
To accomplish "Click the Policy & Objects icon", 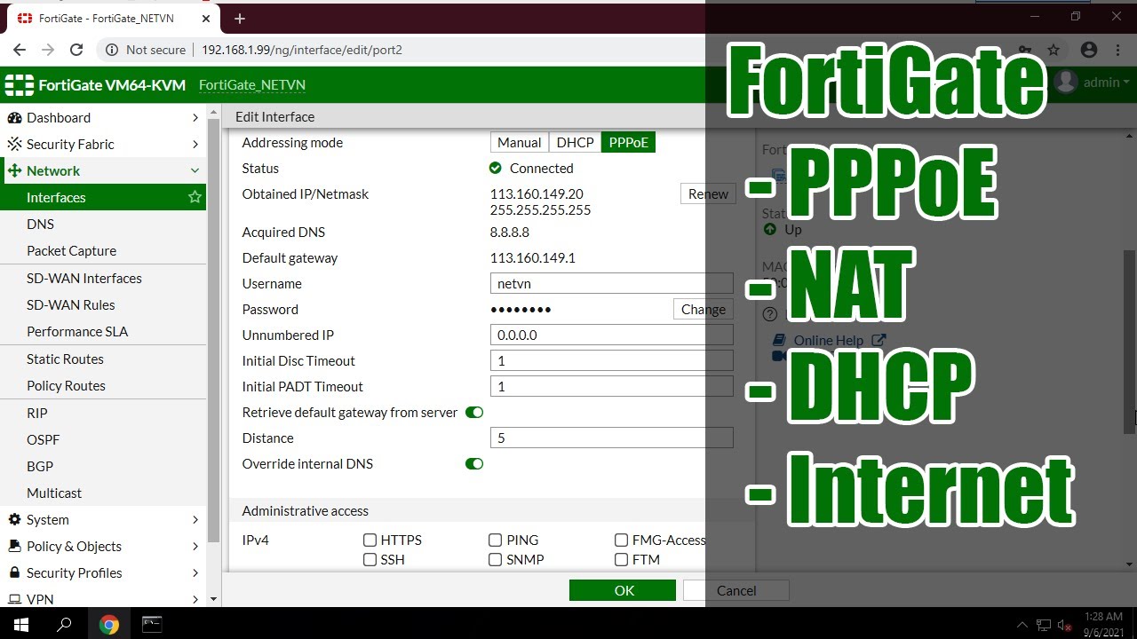I will pos(14,547).
